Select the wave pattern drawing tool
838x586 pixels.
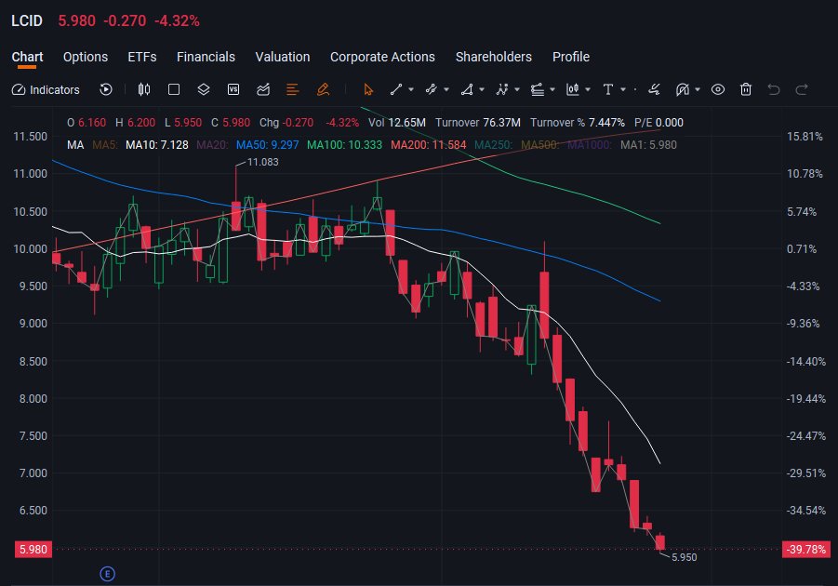pos(502,90)
